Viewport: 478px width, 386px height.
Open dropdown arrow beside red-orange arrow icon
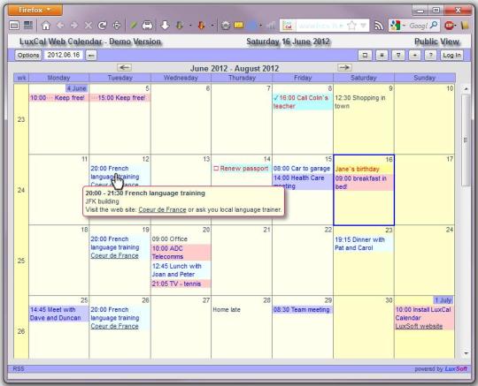click(x=212, y=26)
